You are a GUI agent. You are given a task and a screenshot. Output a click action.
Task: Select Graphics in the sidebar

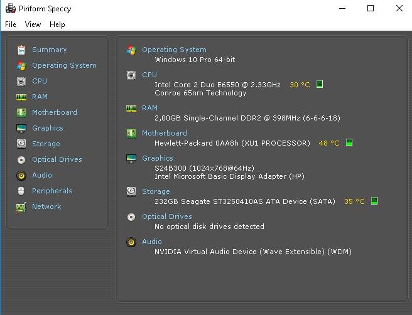click(x=48, y=128)
